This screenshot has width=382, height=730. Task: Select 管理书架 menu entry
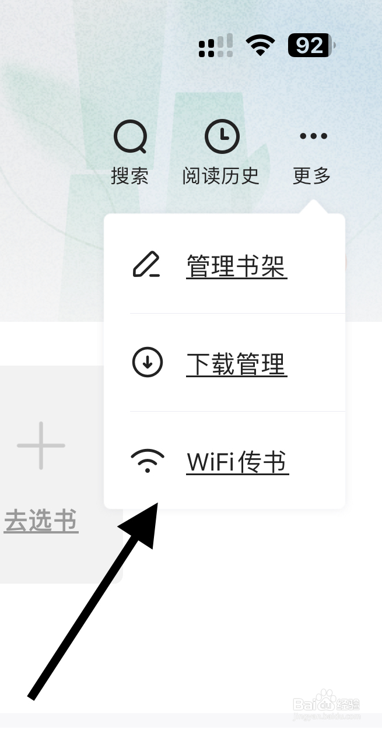click(236, 266)
